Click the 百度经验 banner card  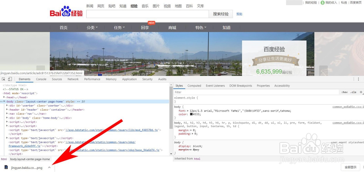(274, 58)
